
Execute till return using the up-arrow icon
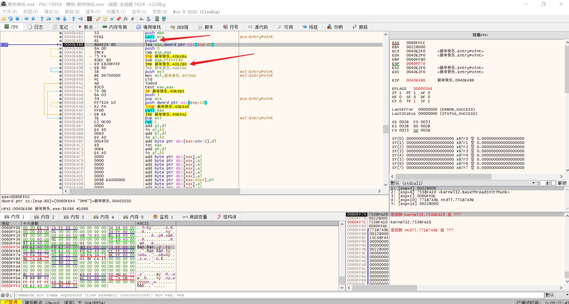click(x=73, y=18)
